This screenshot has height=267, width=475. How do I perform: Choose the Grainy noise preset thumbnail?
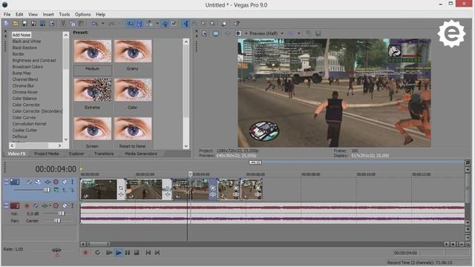133,51
